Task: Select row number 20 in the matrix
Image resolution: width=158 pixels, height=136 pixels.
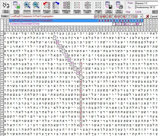Action: pos(2,117)
